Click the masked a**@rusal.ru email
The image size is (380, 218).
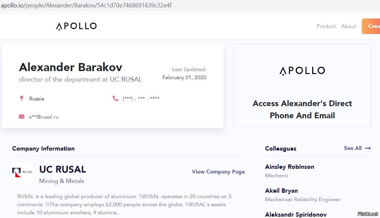(44, 117)
